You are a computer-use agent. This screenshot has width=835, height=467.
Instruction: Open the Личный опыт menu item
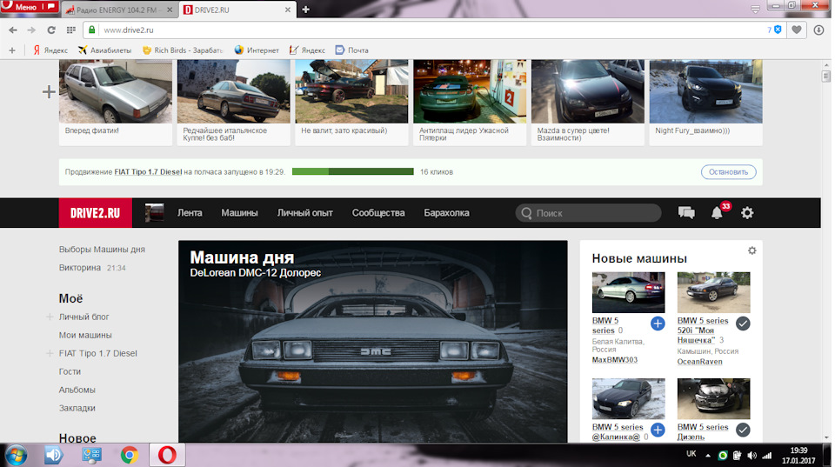click(x=304, y=213)
